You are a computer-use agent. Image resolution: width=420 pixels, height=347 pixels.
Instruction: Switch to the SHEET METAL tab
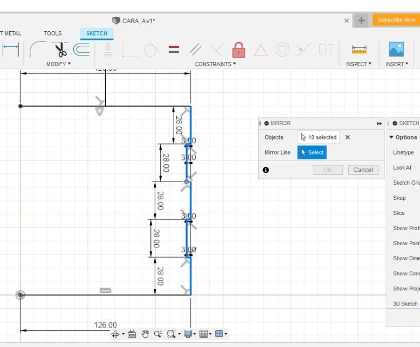coord(10,33)
